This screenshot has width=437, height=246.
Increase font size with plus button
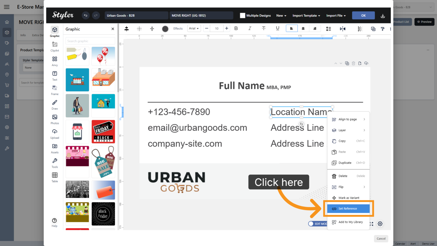(227, 28)
